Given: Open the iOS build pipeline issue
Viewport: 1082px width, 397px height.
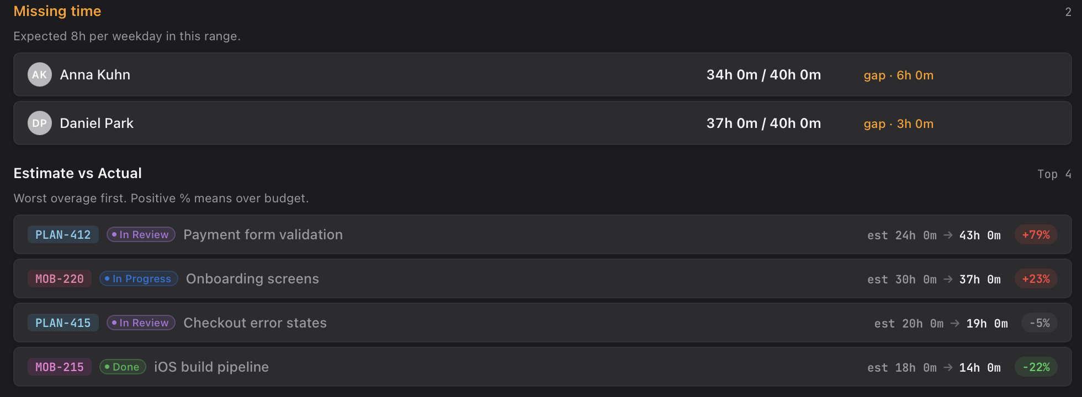Looking at the screenshot, I should (x=211, y=367).
